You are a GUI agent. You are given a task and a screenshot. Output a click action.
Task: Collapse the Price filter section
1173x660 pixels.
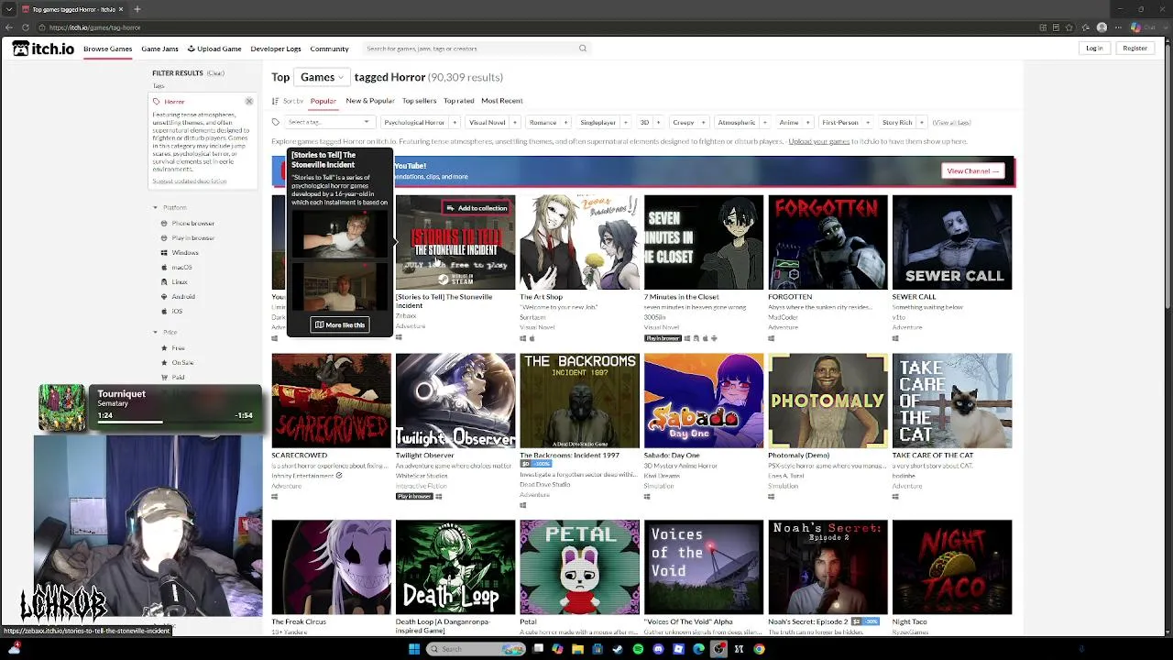[166, 333]
